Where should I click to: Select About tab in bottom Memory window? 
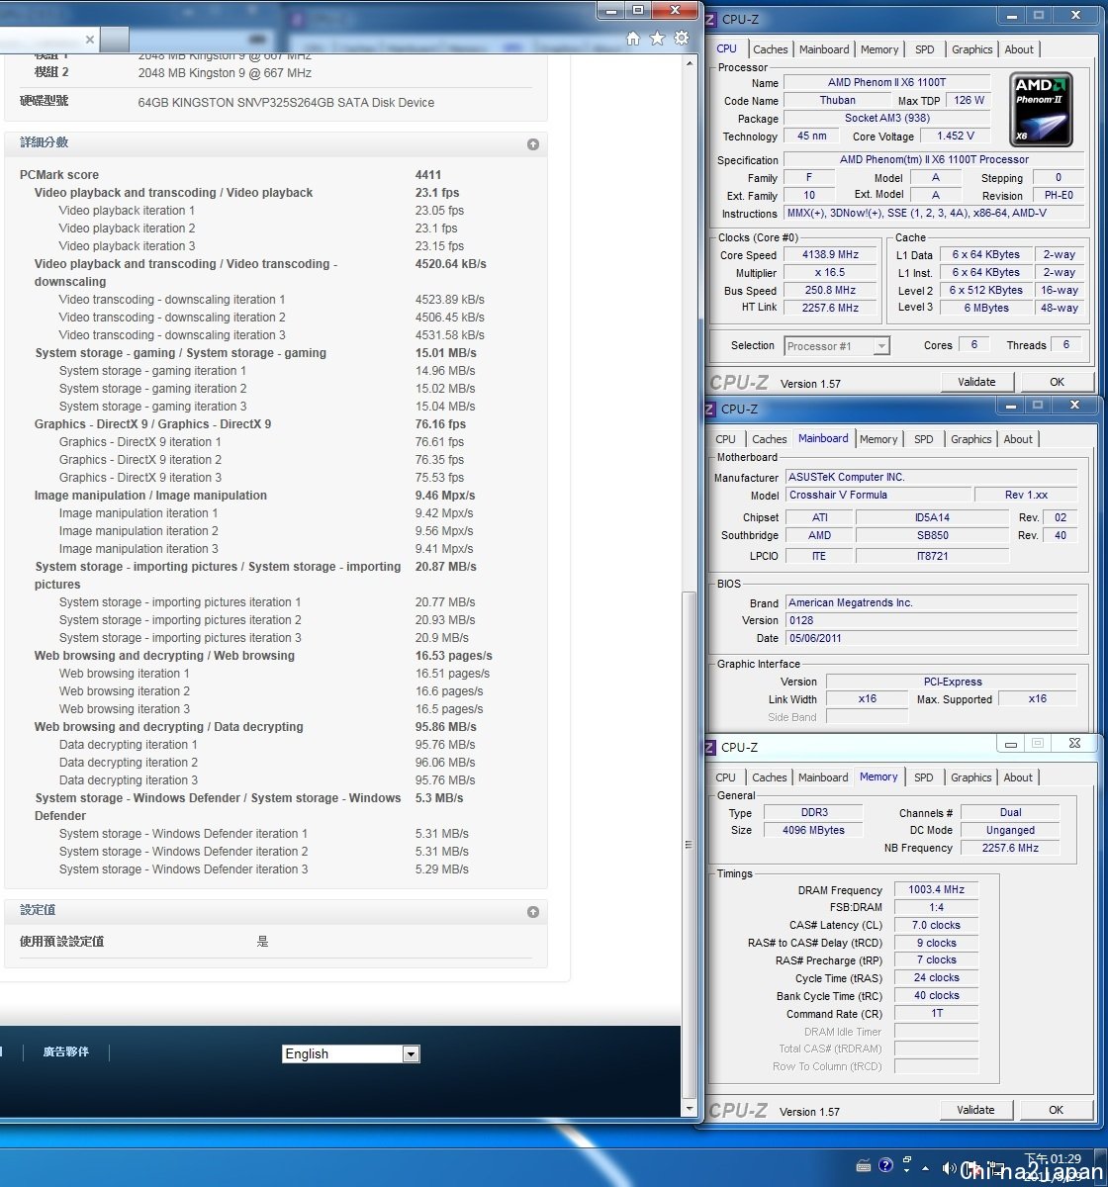[x=1018, y=777]
